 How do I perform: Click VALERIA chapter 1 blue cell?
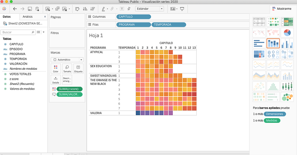[138, 113]
